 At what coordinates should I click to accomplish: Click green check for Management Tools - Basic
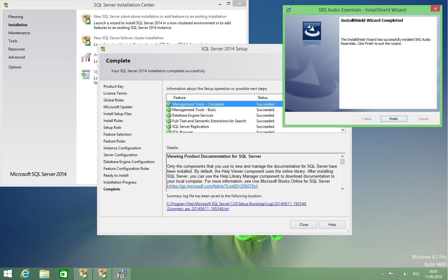[169, 110]
